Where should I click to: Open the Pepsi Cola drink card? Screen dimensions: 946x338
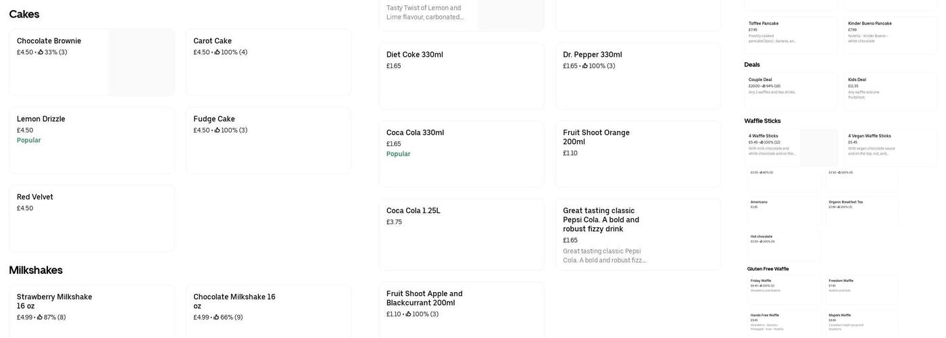pos(638,234)
